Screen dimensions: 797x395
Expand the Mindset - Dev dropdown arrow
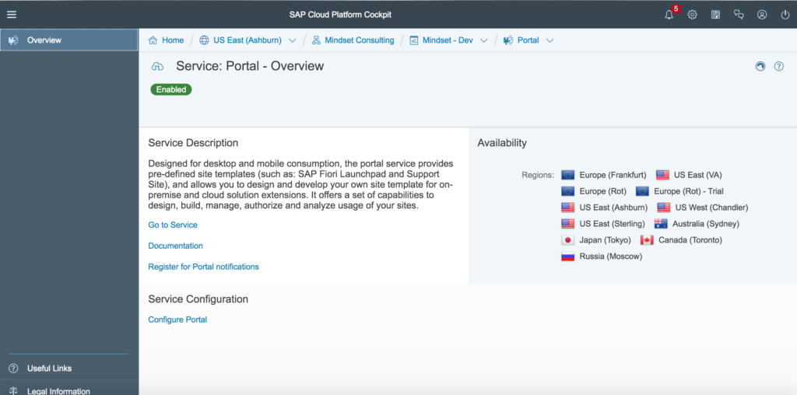coord(484,40)
